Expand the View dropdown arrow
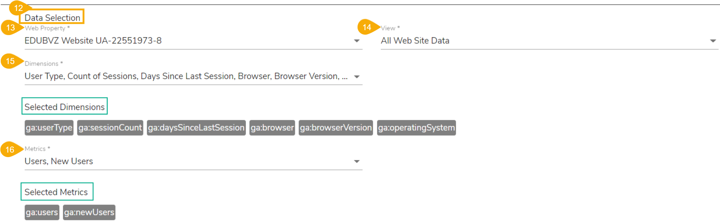 pos(712,41)
